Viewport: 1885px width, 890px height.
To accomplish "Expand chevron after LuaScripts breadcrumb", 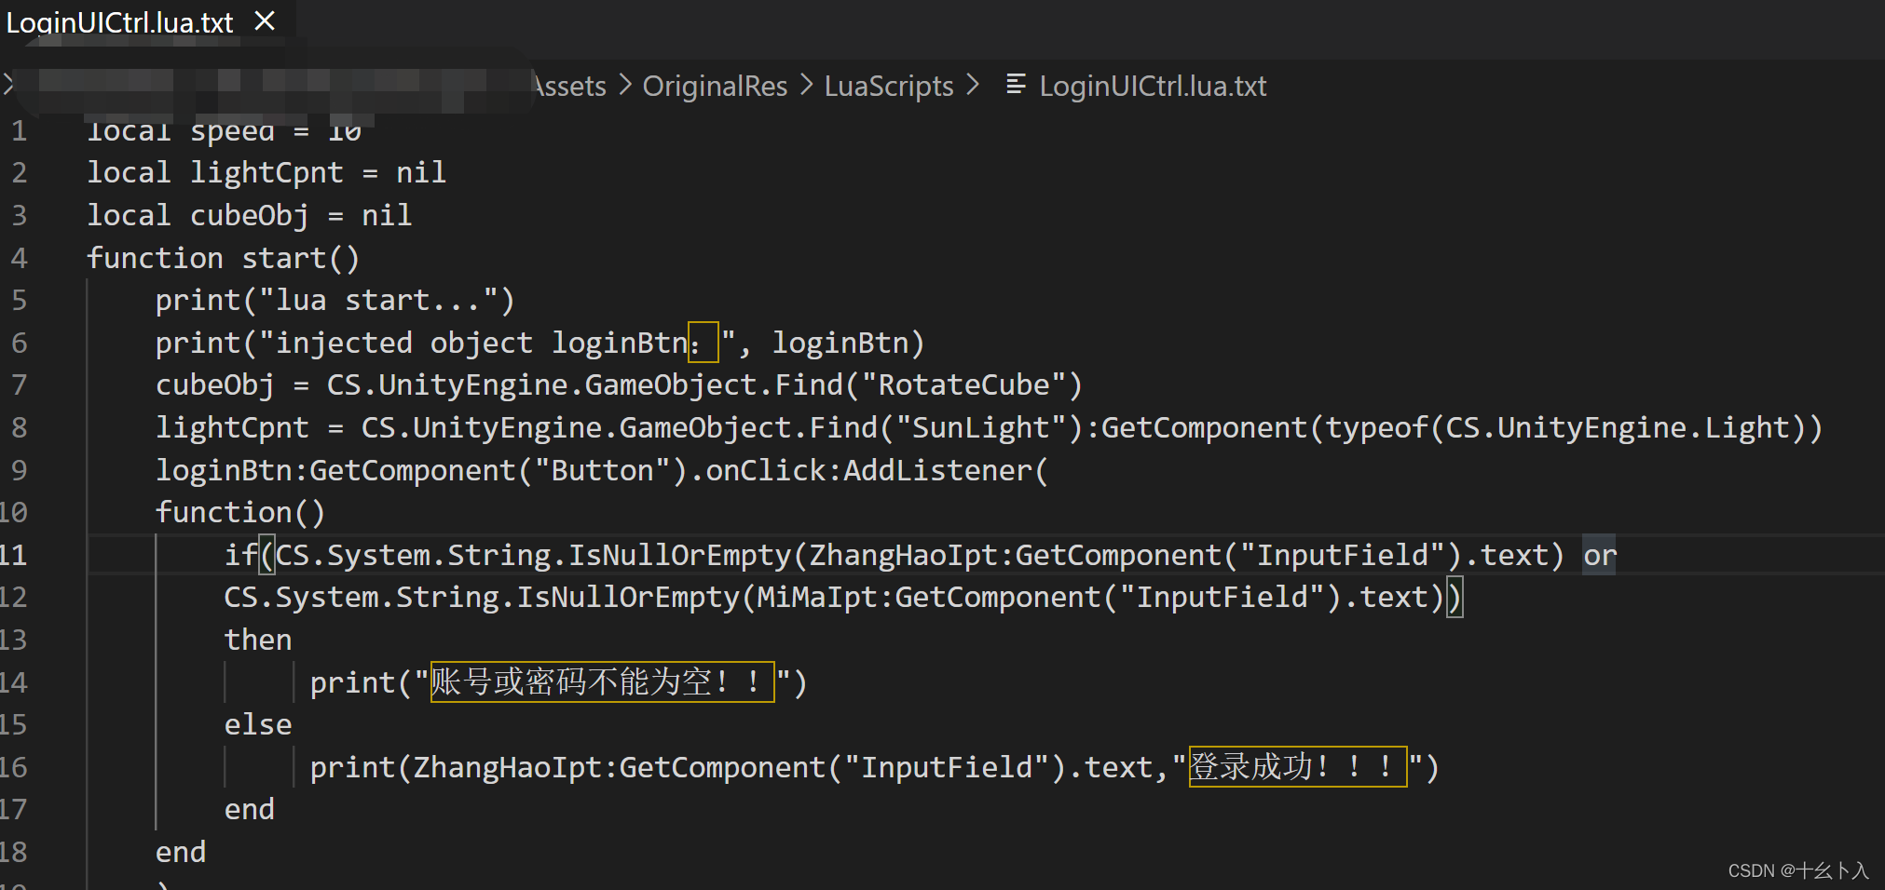I will coord(973,86).
